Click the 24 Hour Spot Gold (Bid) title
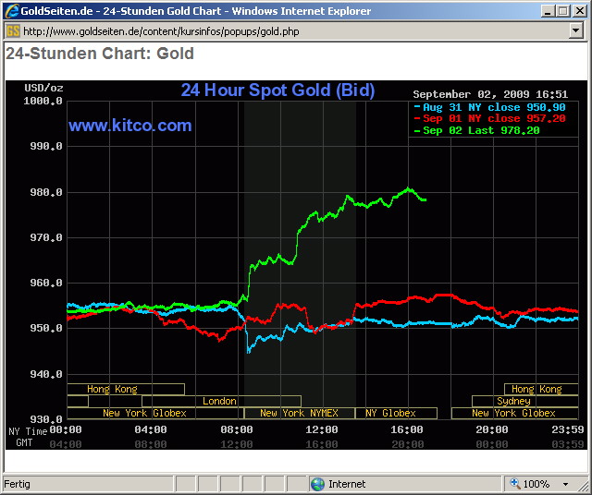The image size is (592, 495). pyautogui.click(x=277, y=91)
